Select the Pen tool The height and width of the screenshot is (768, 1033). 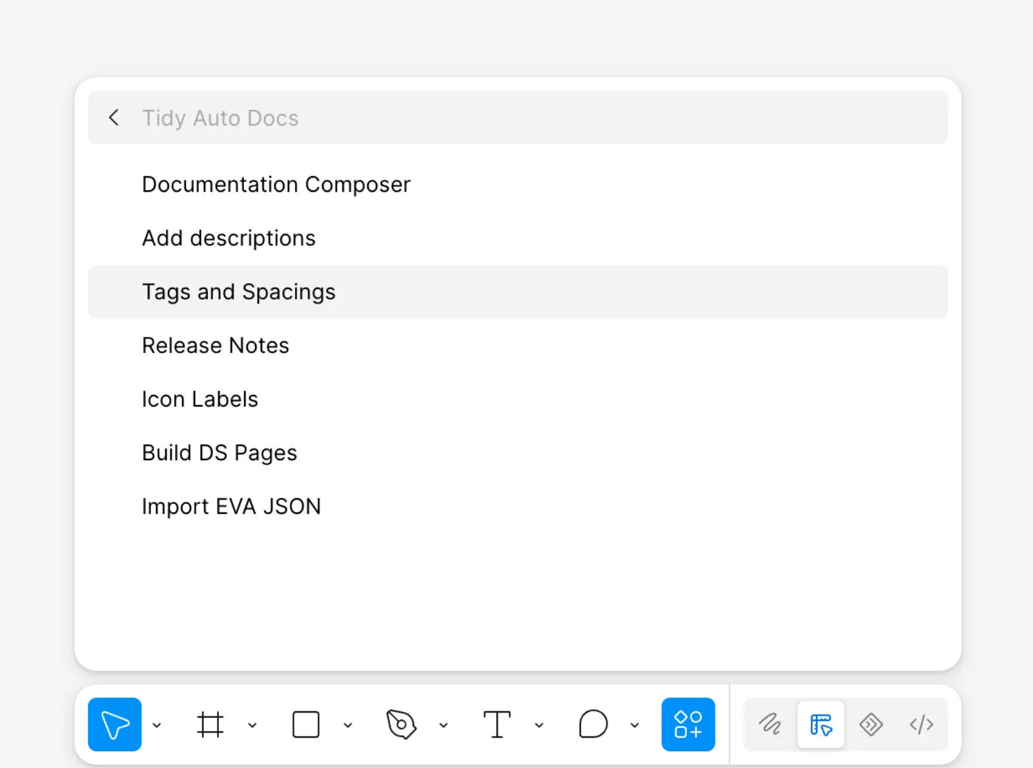[401, 724]
